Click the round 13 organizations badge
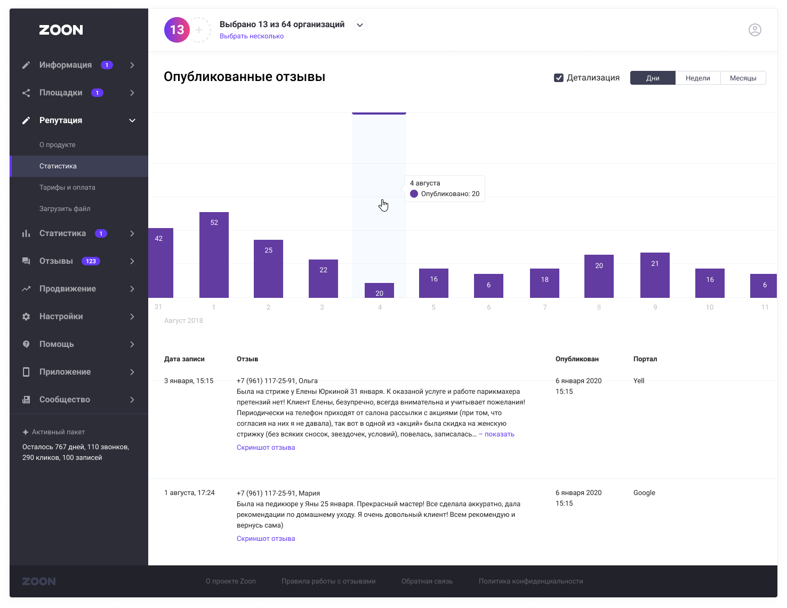This screenshot has width=787, height=608. (177, 30)
